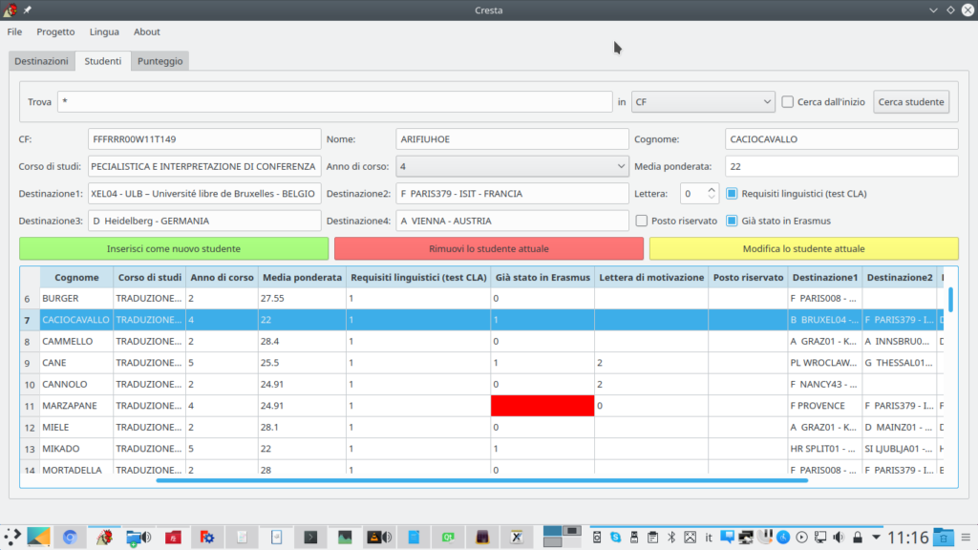Open the Lingua menu

pyautogui.click(x=104, y=32)
